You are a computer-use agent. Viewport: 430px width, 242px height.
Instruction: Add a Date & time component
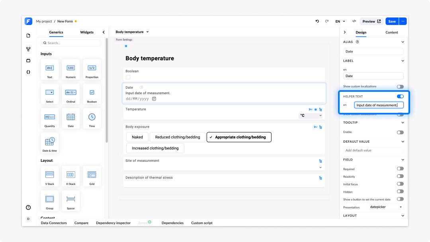[x=50, y=143]
